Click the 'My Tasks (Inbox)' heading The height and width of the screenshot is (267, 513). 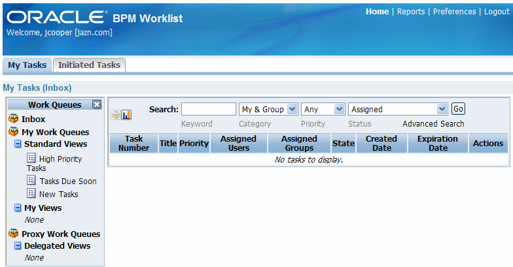point(37,87)
